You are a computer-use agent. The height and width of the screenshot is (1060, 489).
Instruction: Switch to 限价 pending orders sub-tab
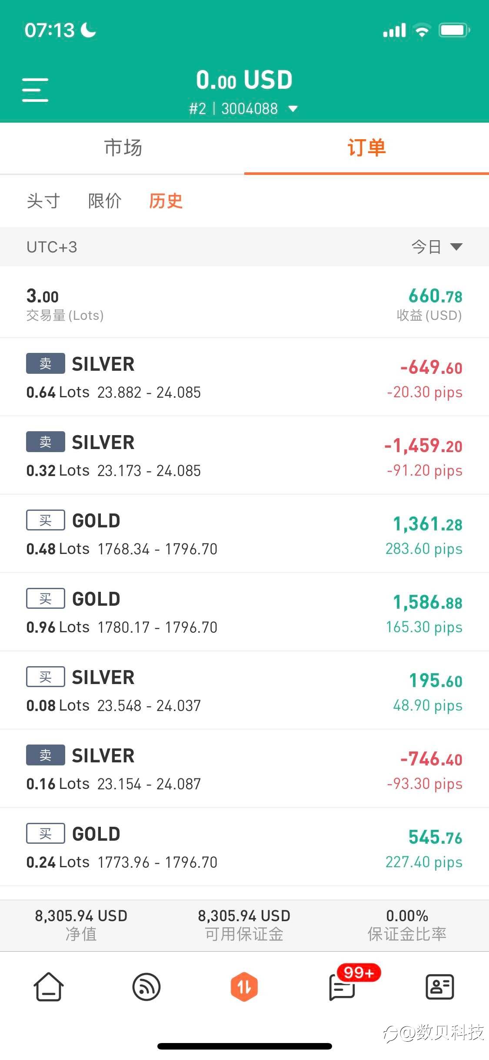point(105,201)
